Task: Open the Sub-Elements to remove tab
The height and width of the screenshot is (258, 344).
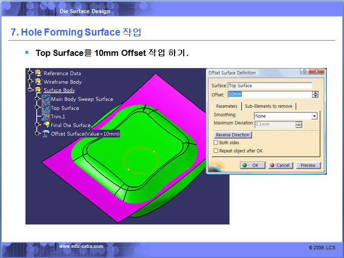Action: pyautogui.click(x=269, y=106)
